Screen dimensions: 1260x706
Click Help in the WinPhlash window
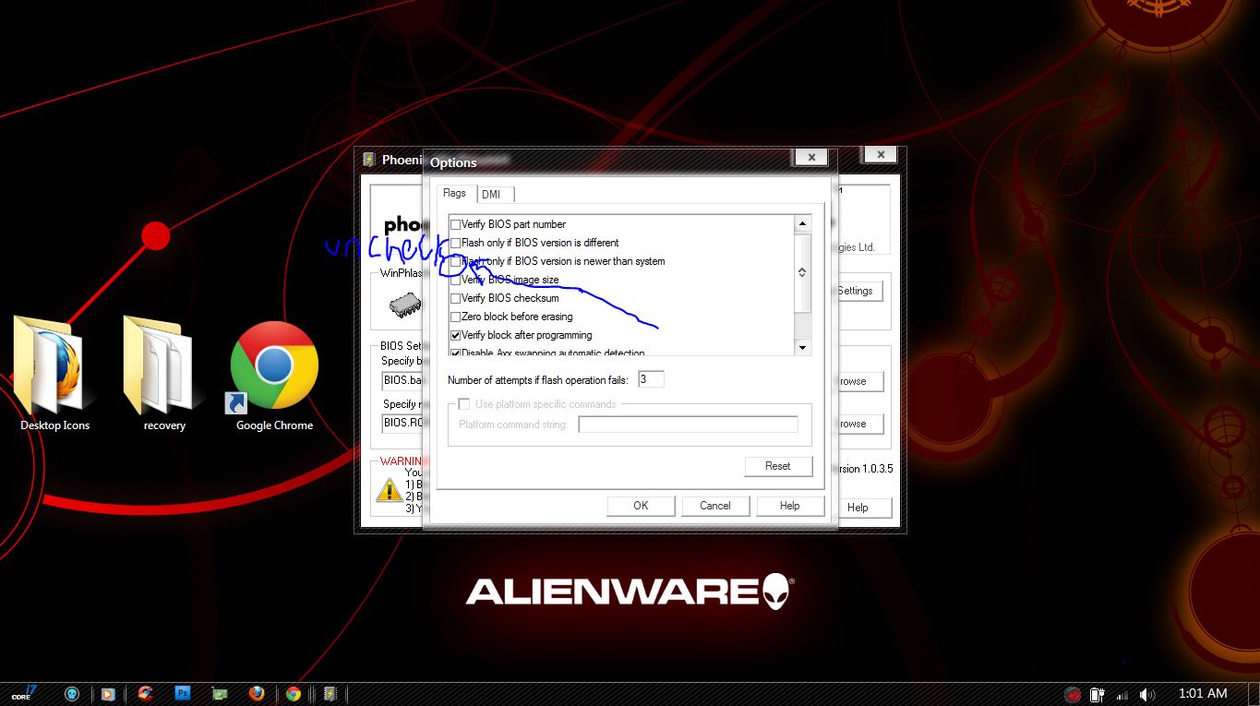click(x=864, y=508)
